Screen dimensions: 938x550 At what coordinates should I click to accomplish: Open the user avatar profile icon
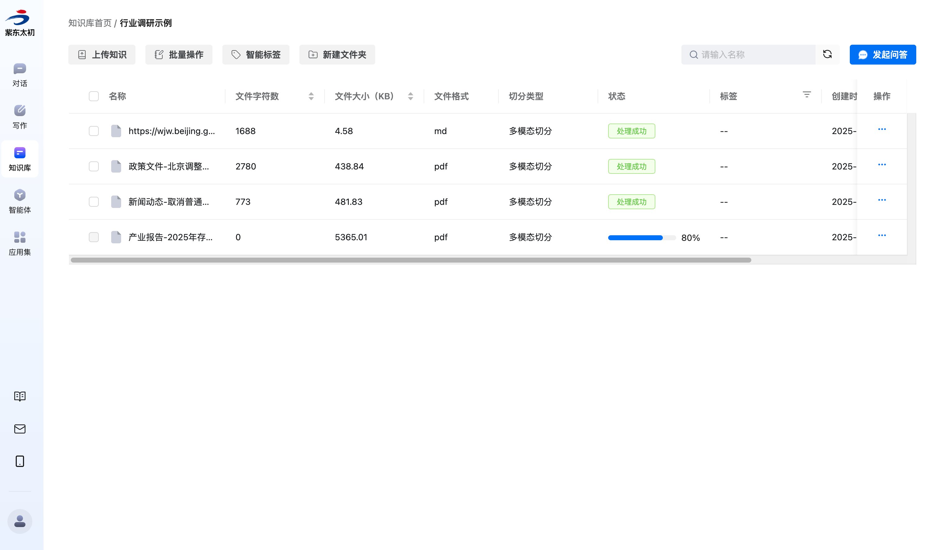pyautogui.click(x=20, y=521)
